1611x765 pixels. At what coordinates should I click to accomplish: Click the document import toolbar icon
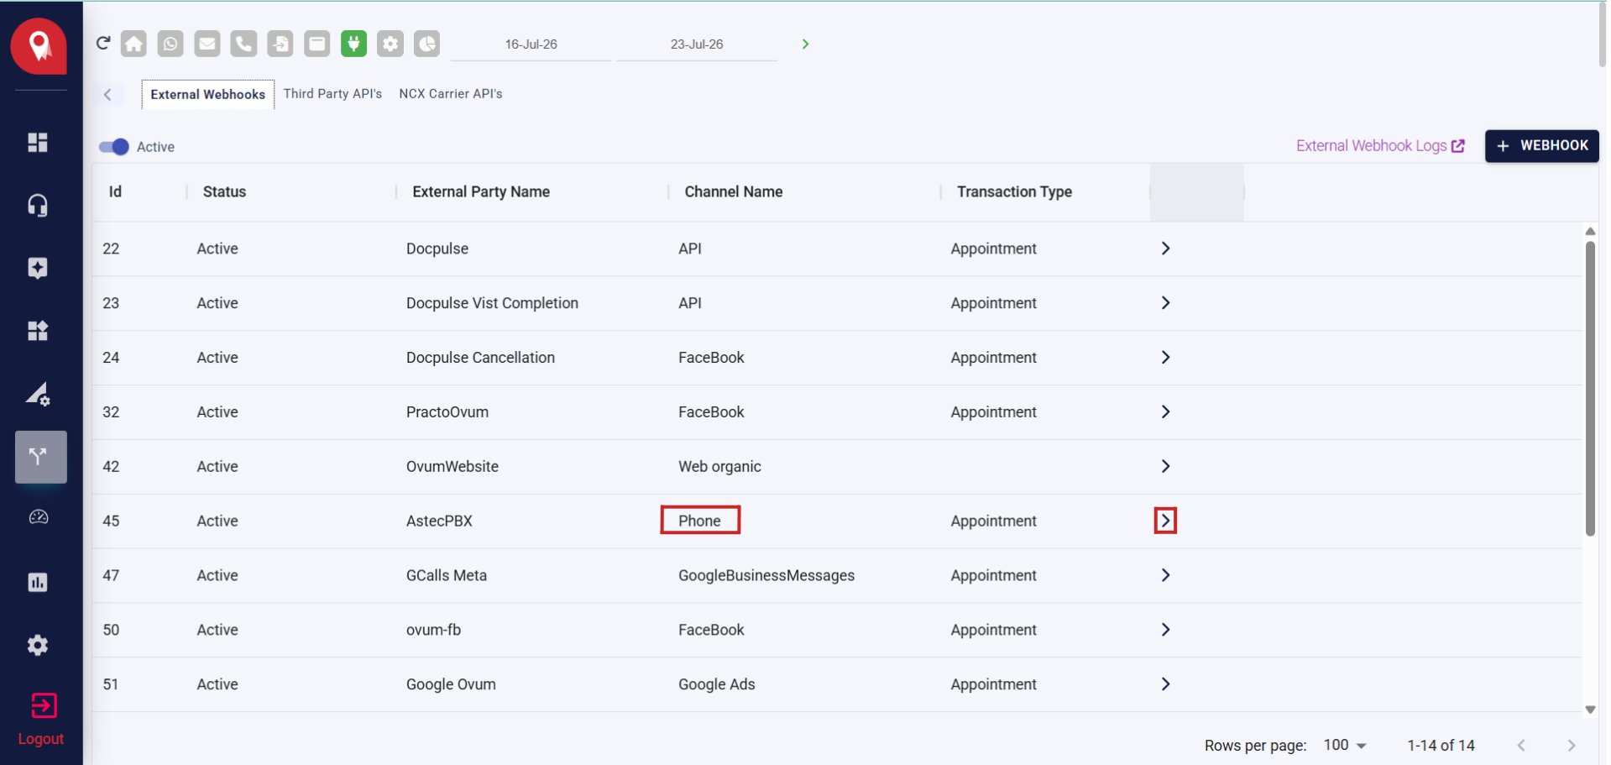tap(280, 44)
